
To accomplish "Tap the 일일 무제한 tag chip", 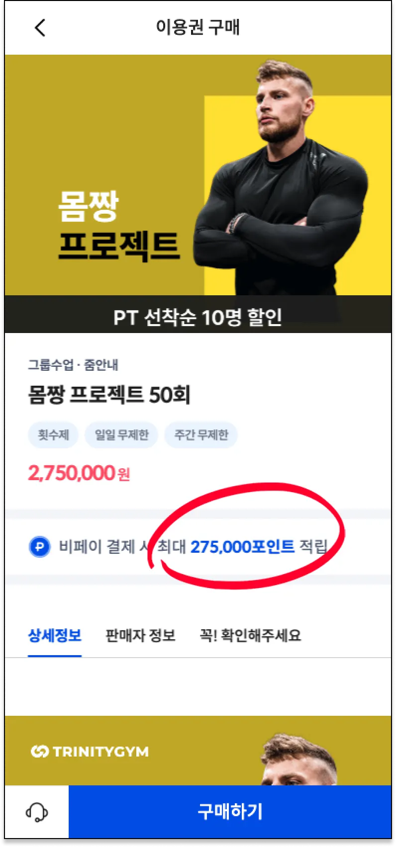I will tap(121, 435).
